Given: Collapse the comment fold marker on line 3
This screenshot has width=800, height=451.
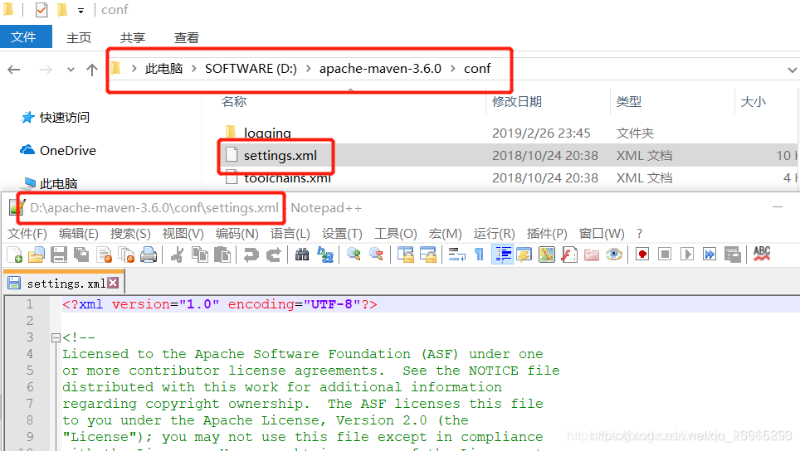Looking at the screenshot, I should coord(56,337).
